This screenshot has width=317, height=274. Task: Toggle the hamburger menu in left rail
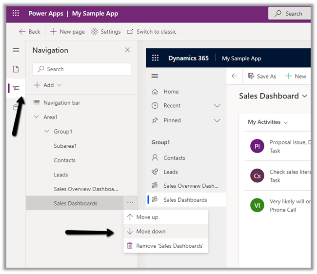click(16, 50)
